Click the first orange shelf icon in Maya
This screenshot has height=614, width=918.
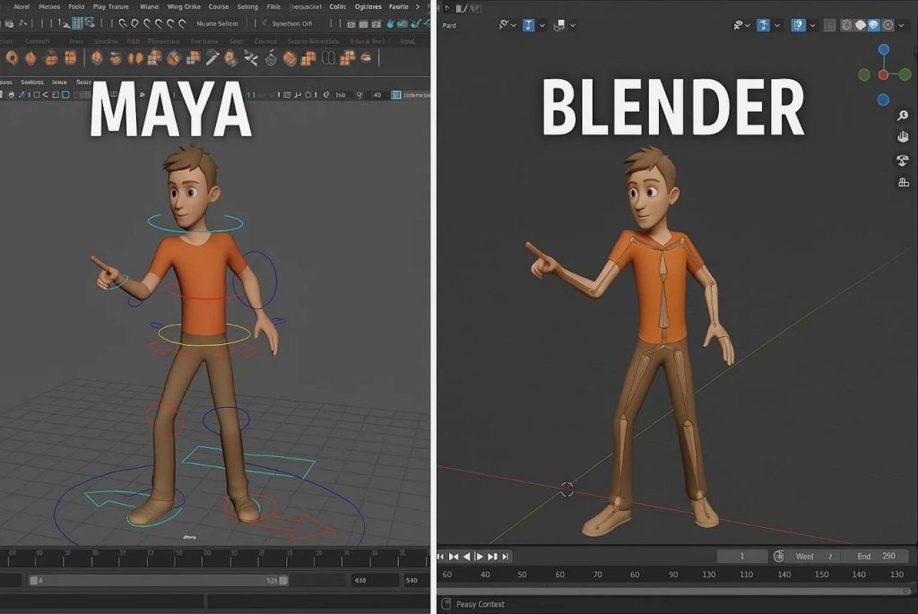(12, 58)
